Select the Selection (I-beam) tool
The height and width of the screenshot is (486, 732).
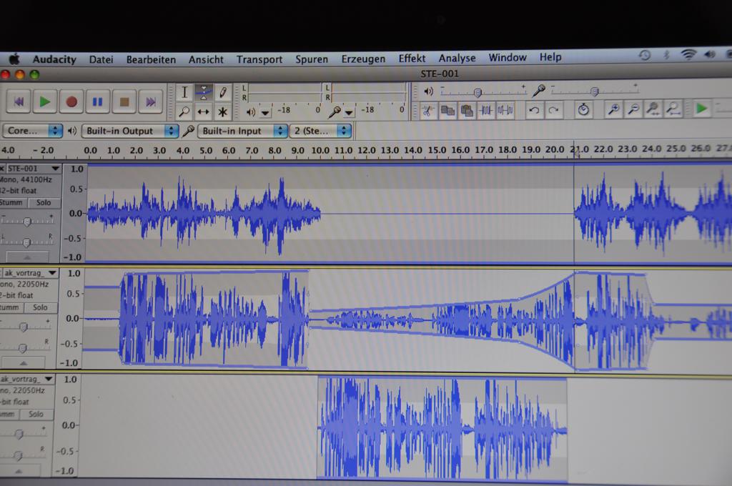click(x=184, y=92)
